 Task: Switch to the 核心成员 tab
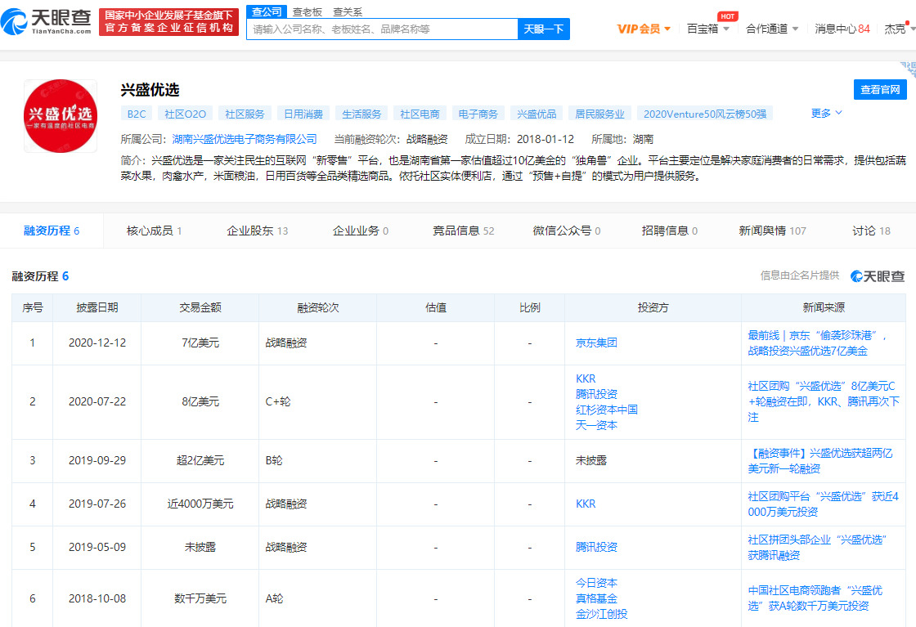pyautogui.click(x=155, y=231)
